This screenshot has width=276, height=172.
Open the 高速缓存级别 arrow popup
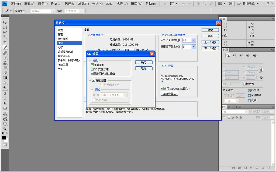(x=194, y=46)
